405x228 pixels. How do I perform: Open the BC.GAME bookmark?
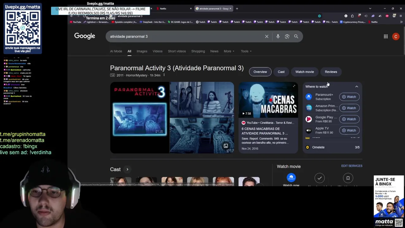click(x=180, y=22)
